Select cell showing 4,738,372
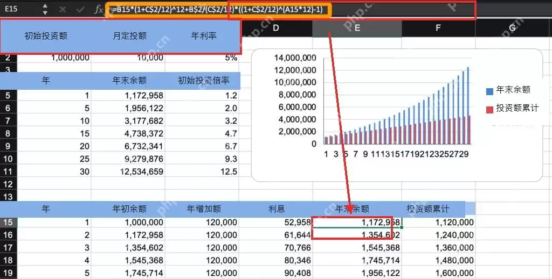552x279 pixels. (x=128, y=133)
